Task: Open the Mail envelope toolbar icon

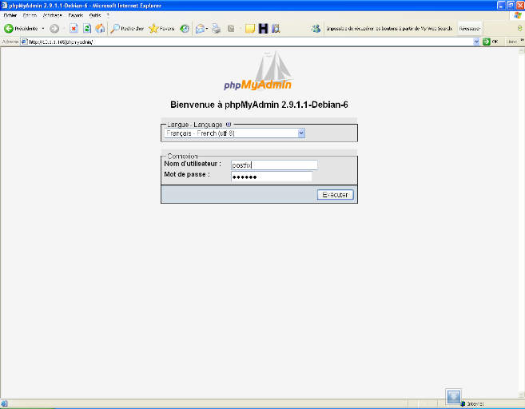Action: tap(200, 29)
